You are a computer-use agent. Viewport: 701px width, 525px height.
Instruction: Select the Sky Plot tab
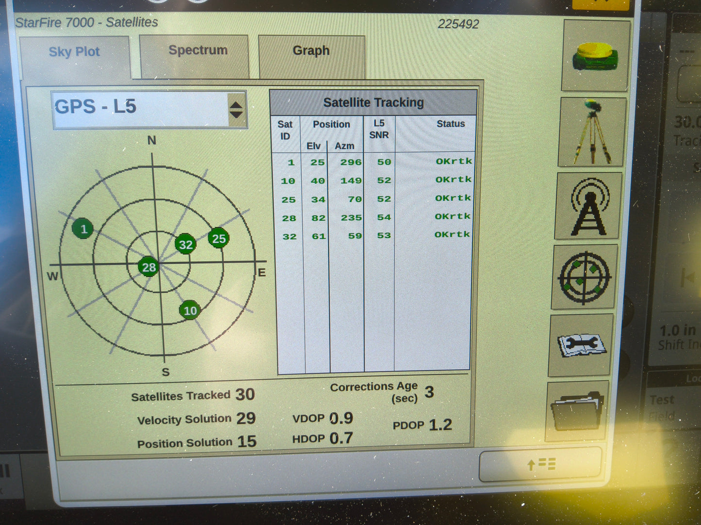click(74, 52)
